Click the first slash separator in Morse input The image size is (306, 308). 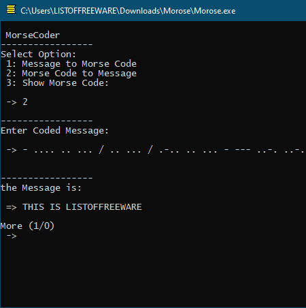coord(101,150)
